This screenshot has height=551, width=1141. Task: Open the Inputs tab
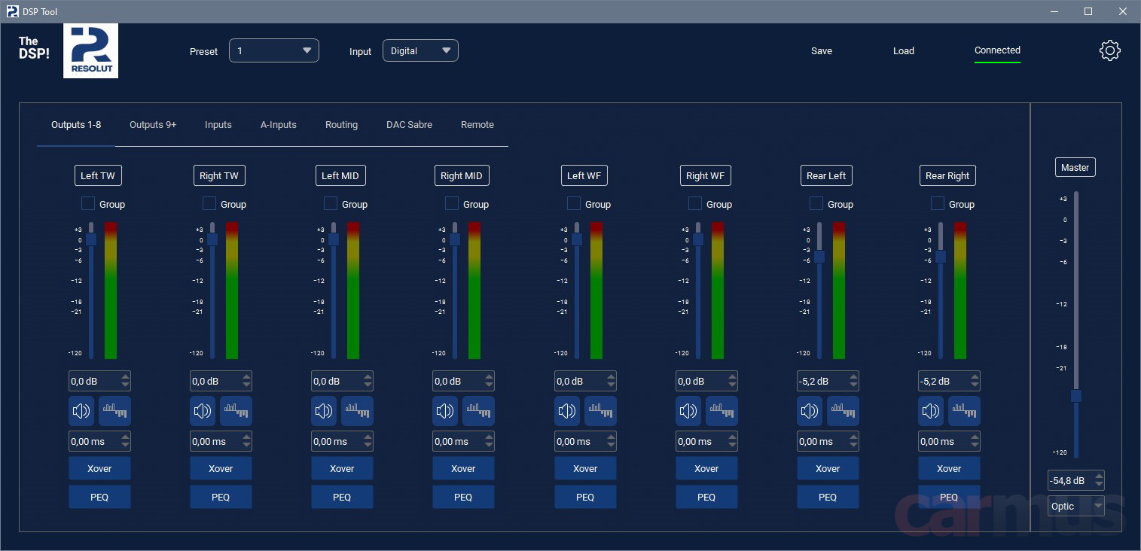click(x=218, y=125)
